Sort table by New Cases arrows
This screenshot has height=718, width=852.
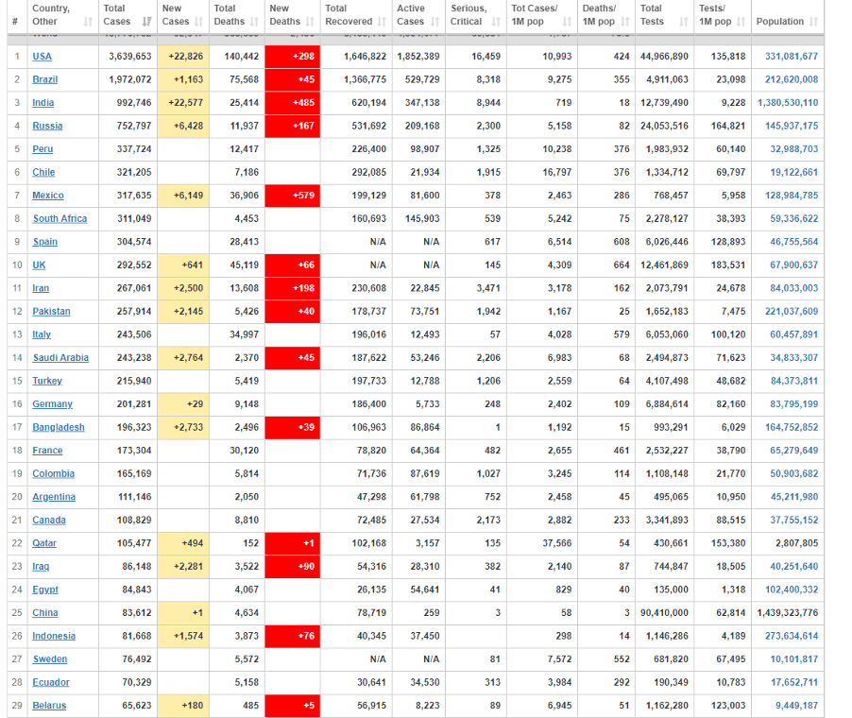click(198, 22)
